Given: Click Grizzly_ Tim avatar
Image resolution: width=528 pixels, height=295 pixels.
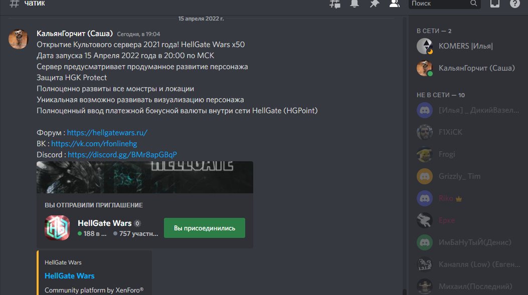Looking at the screenshot, I should point(424,176).
